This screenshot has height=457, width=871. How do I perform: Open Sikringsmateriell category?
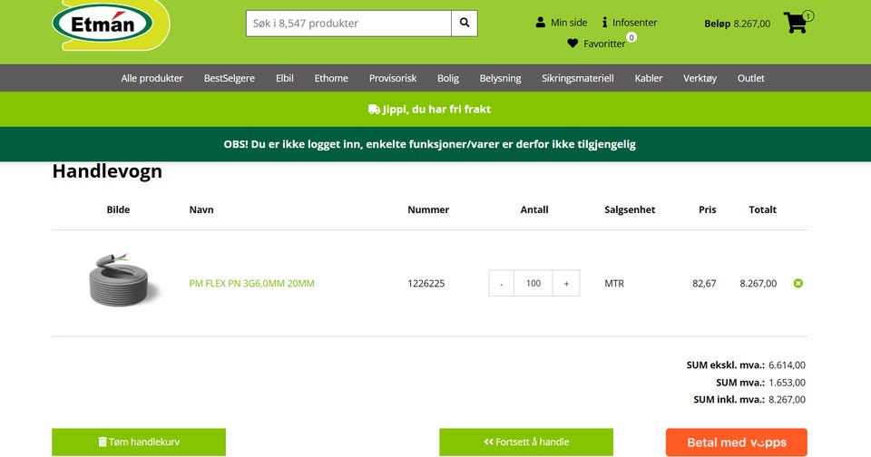(578, 78)
